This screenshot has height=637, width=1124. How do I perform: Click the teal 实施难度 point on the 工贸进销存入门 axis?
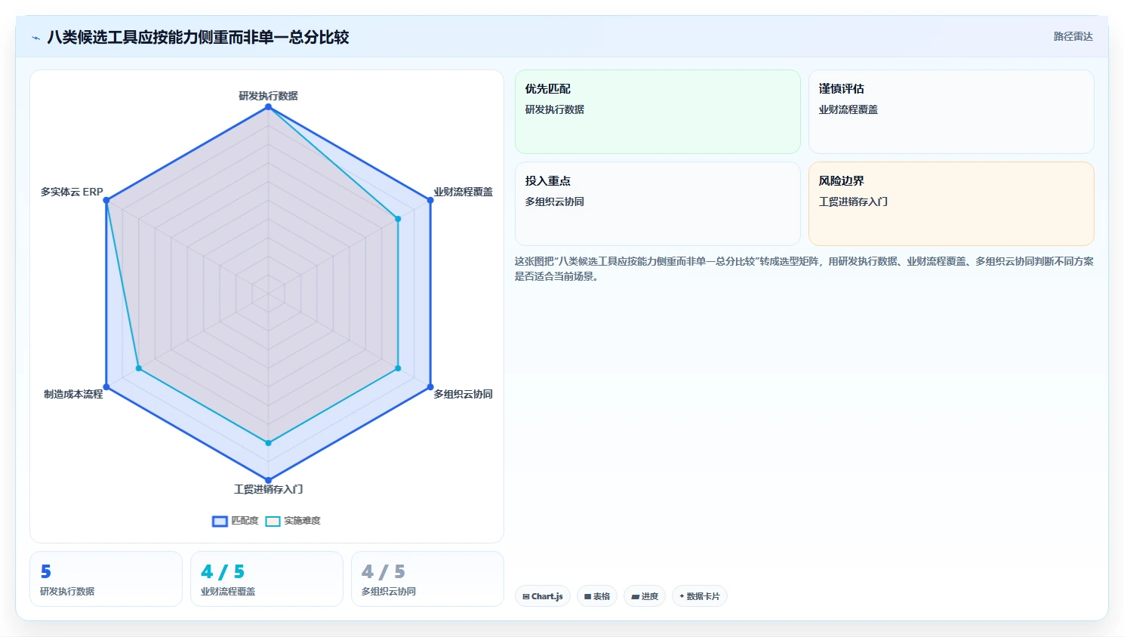click(268, 443)
